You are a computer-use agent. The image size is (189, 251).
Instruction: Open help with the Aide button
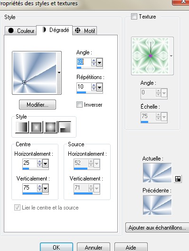[x=131, y=247]
